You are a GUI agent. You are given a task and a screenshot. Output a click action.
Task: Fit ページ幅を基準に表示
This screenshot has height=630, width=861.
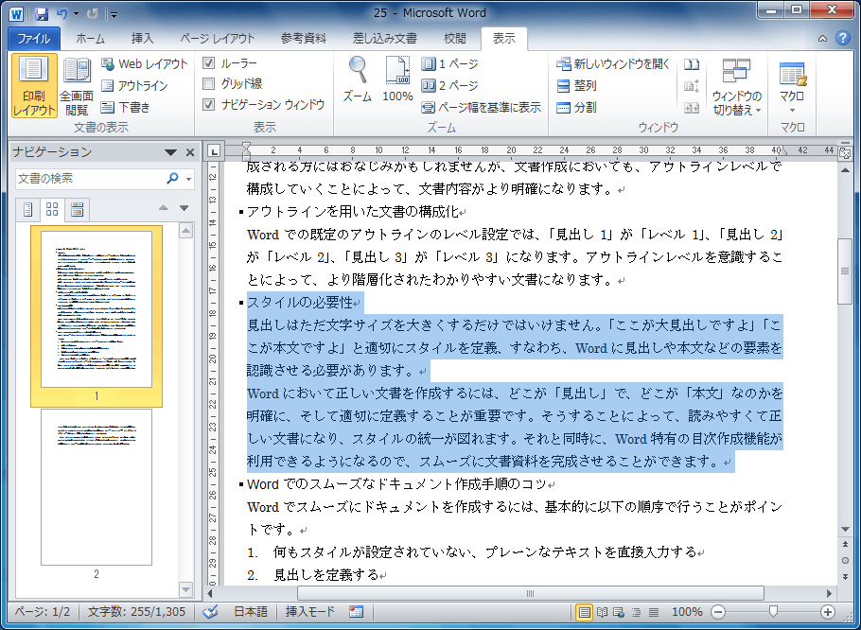482,107
